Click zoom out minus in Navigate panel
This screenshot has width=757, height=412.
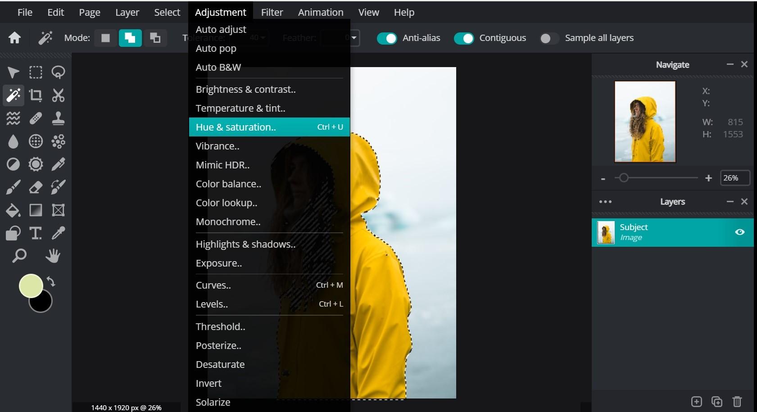[603, 179]
